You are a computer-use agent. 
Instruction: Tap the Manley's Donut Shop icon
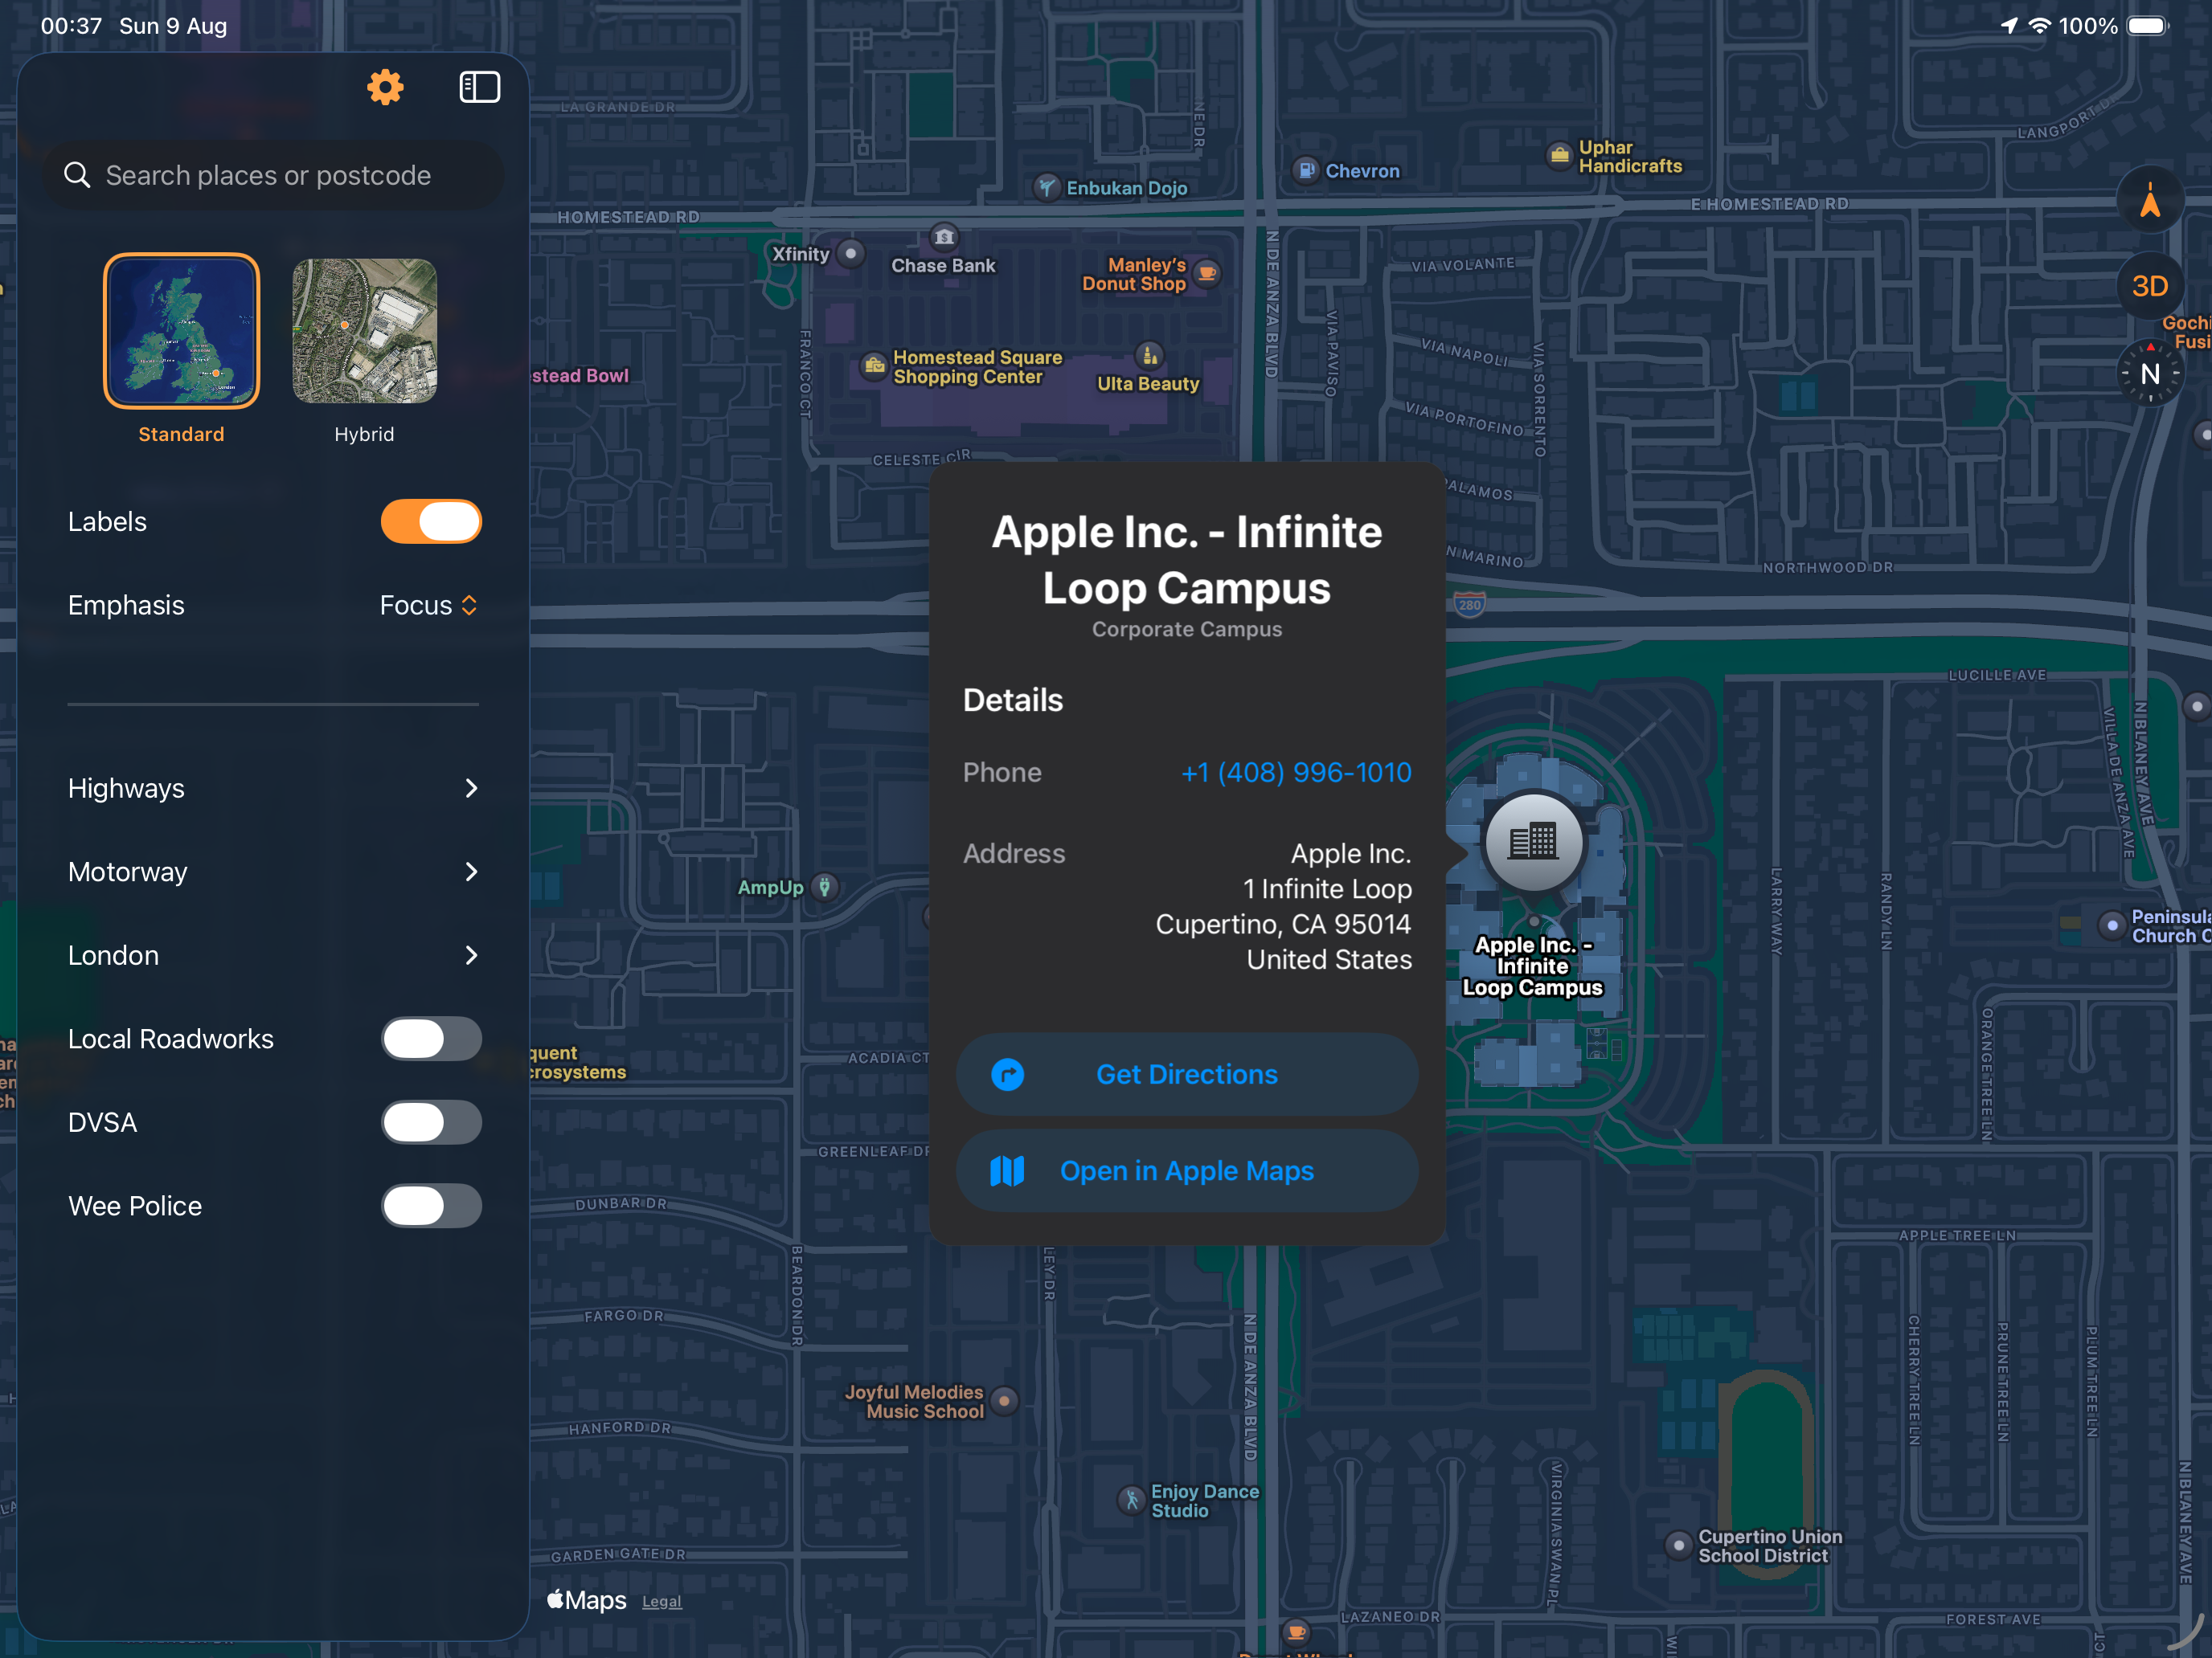click(x=1208, y=274)
